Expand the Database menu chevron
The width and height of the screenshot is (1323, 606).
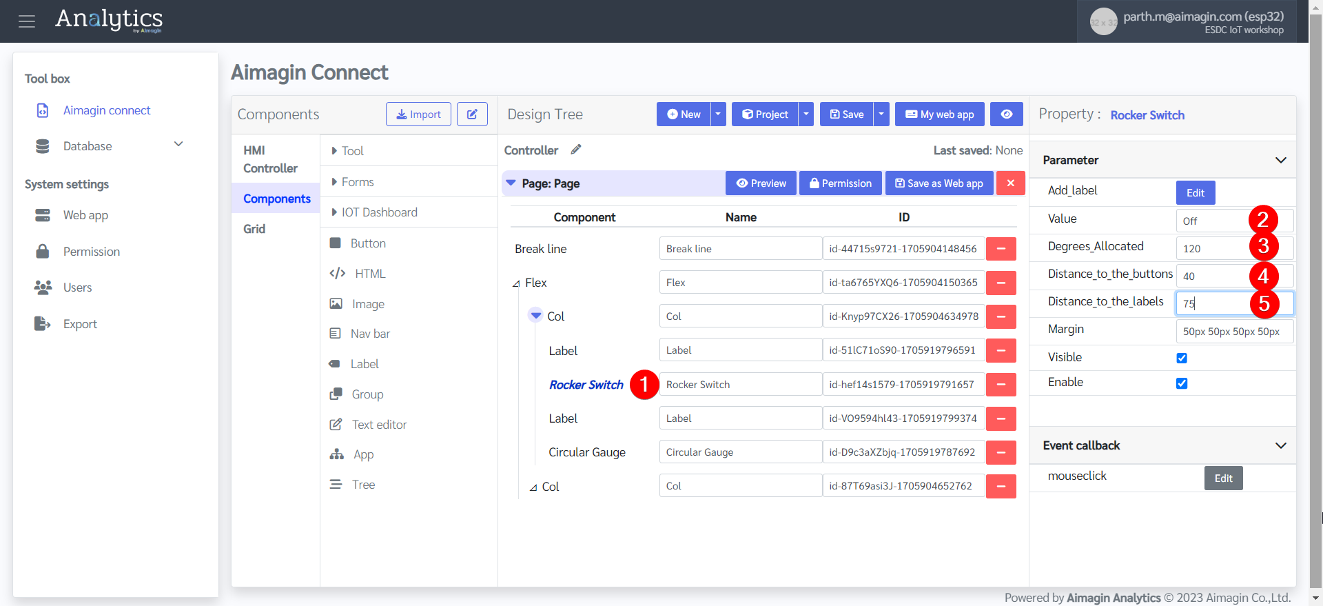pyautogui.click(x=178, y=144)
